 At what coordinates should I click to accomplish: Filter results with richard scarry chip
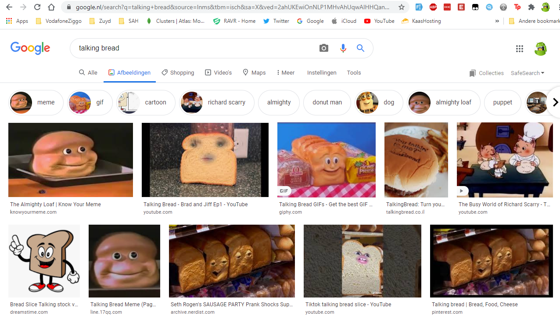click(217, 103)
